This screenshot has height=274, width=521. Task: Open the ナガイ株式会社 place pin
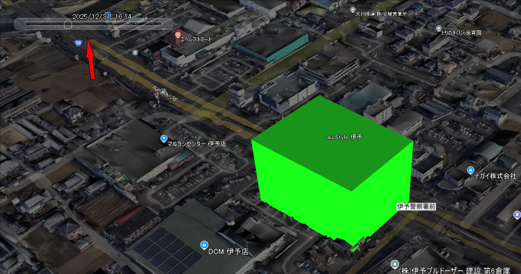coord(471,171)
